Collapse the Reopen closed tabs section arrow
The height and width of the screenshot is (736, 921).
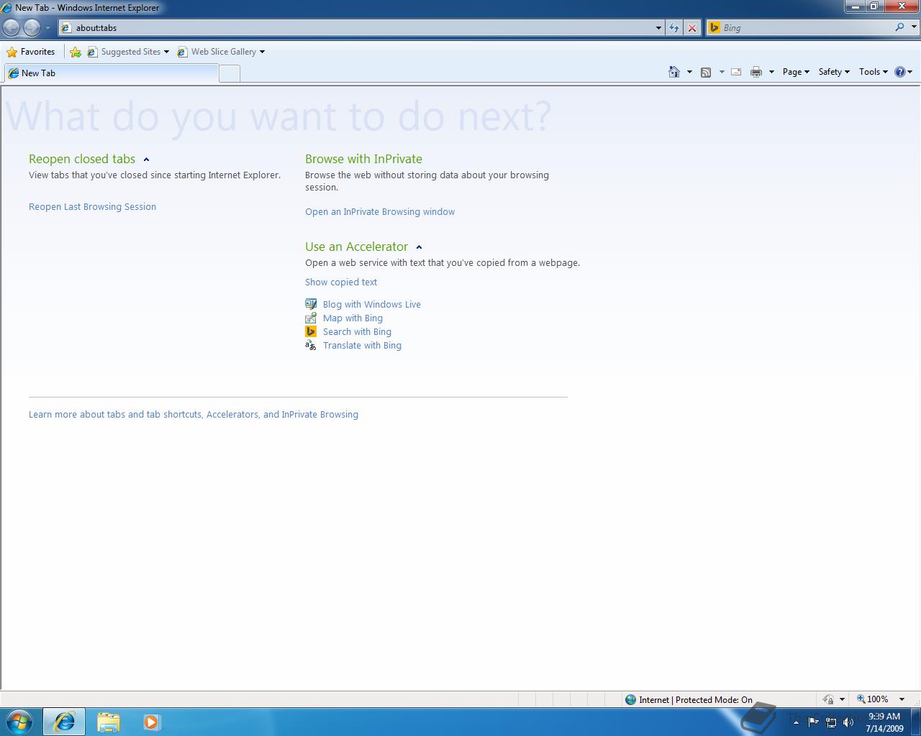coord(146,160)
